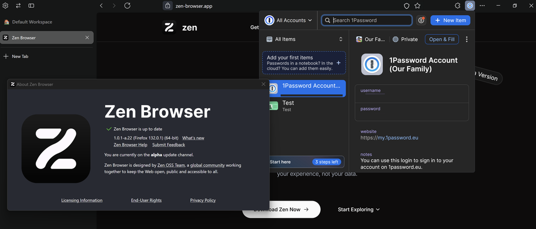Expand the Start Exploring dropdown
Screen dimensions: 536x229
coord(359,210)
